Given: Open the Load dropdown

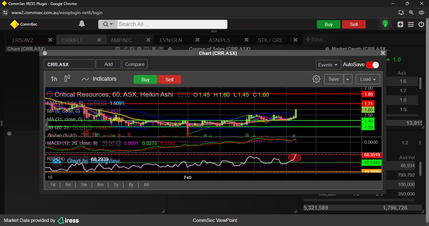Looking at the screenshot, I should [368, 79].
